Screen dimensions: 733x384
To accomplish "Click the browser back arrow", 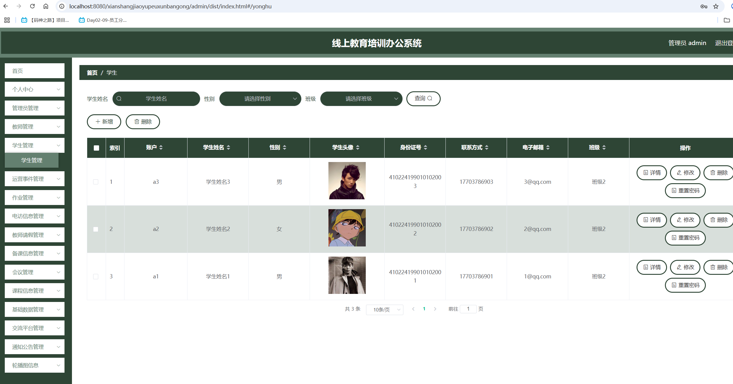I will (6, 6).
